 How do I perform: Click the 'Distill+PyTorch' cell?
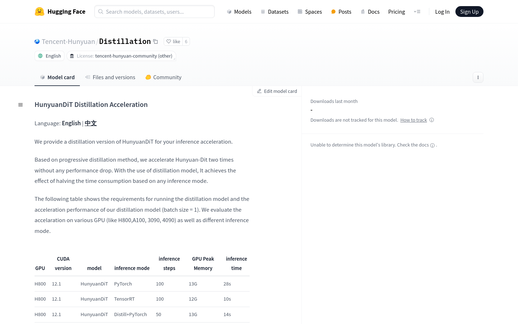tap(131, 314)
